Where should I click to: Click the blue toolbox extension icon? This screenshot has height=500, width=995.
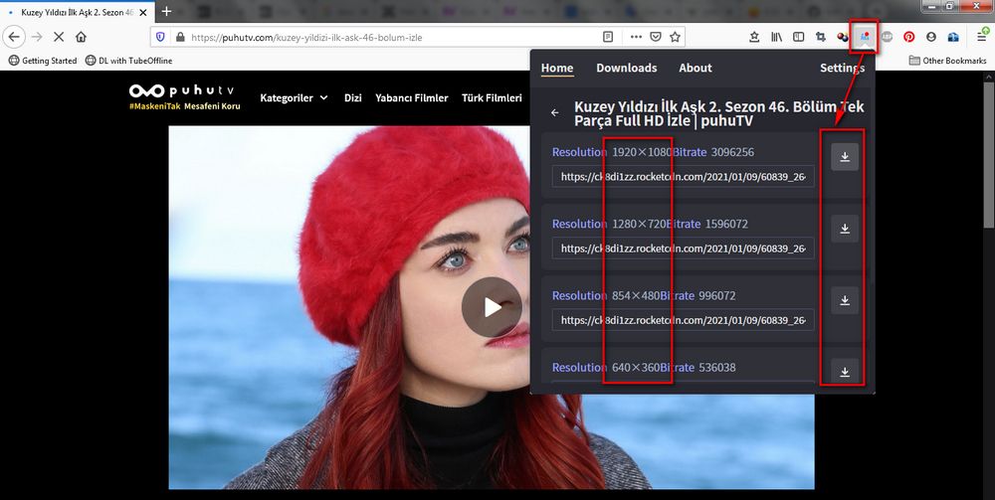[x=953, y=37]
